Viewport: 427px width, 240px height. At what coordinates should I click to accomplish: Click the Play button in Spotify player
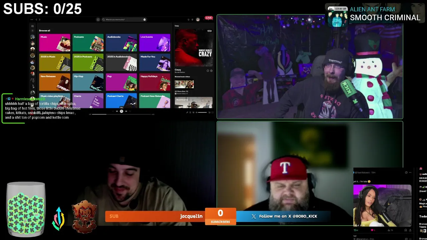point(121,111)
